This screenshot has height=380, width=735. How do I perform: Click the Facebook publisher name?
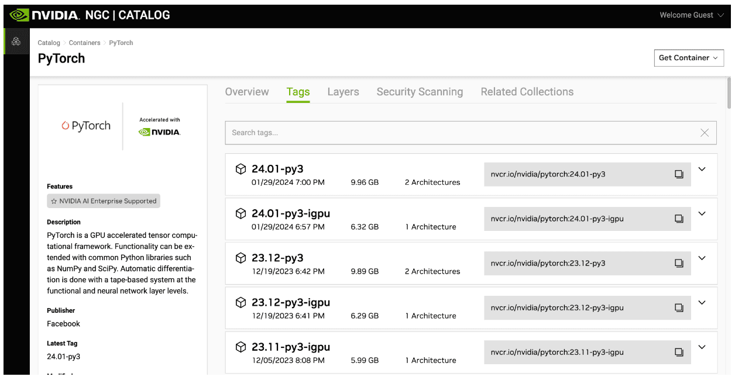click(x=63, y=324)
